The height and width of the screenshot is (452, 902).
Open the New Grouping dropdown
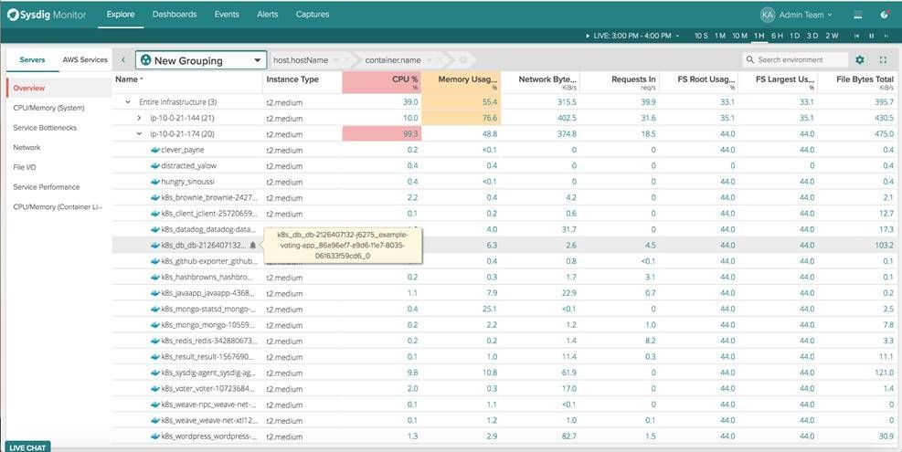pos(201,60)
